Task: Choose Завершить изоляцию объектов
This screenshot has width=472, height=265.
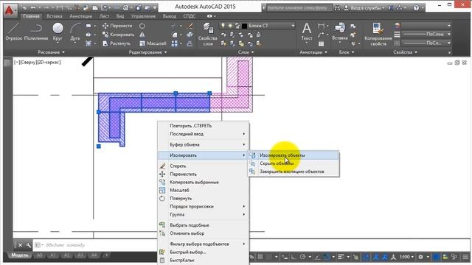Action: pyautogui.click(x=294, y=172)
